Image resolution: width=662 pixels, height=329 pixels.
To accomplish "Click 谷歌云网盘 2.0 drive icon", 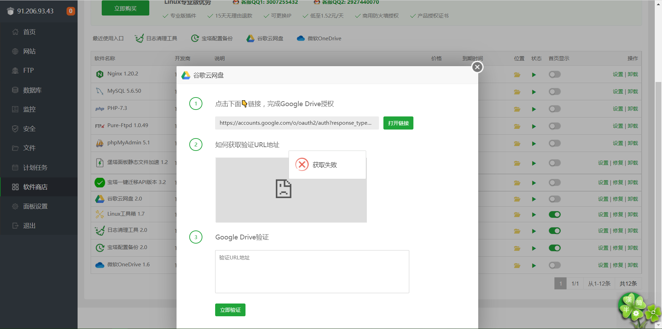I will [x=100, y=199].
